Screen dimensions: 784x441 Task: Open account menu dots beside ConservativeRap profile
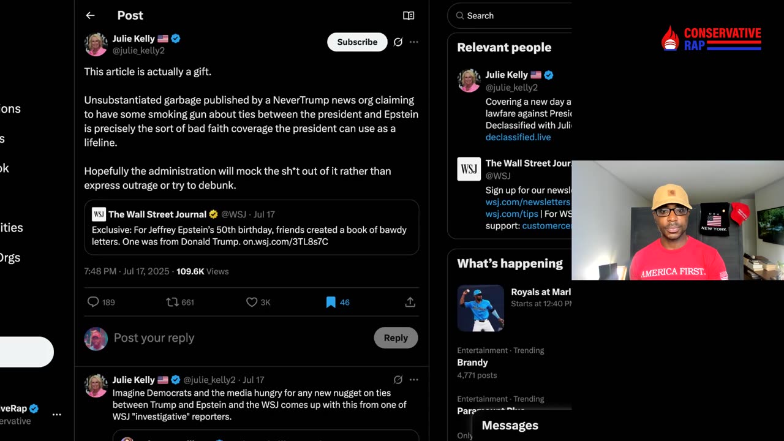pyautogui.click(x=57, y=415)
